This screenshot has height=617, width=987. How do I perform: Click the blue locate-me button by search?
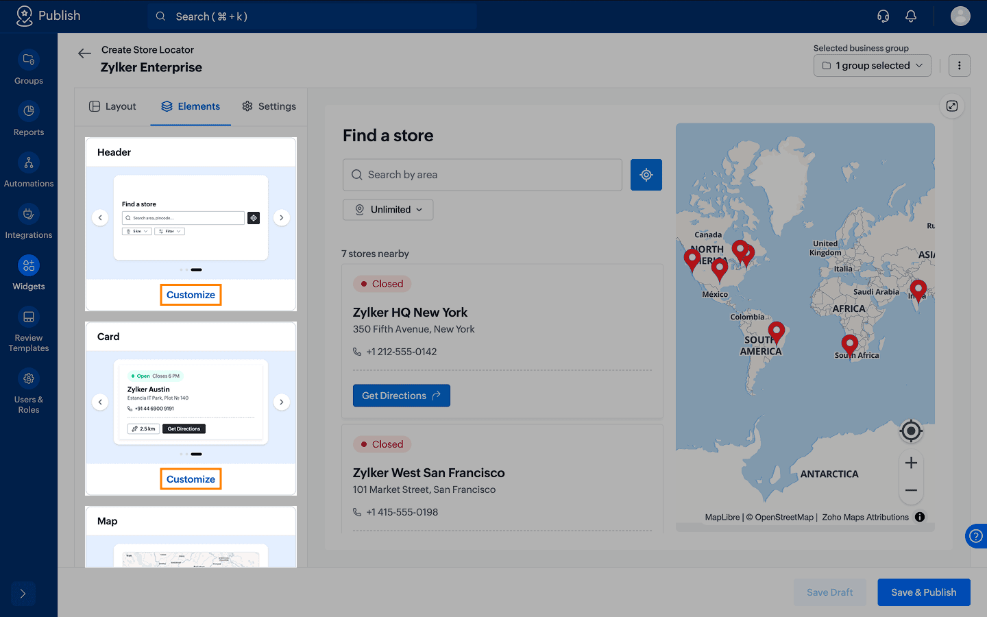tap(646, 175)
